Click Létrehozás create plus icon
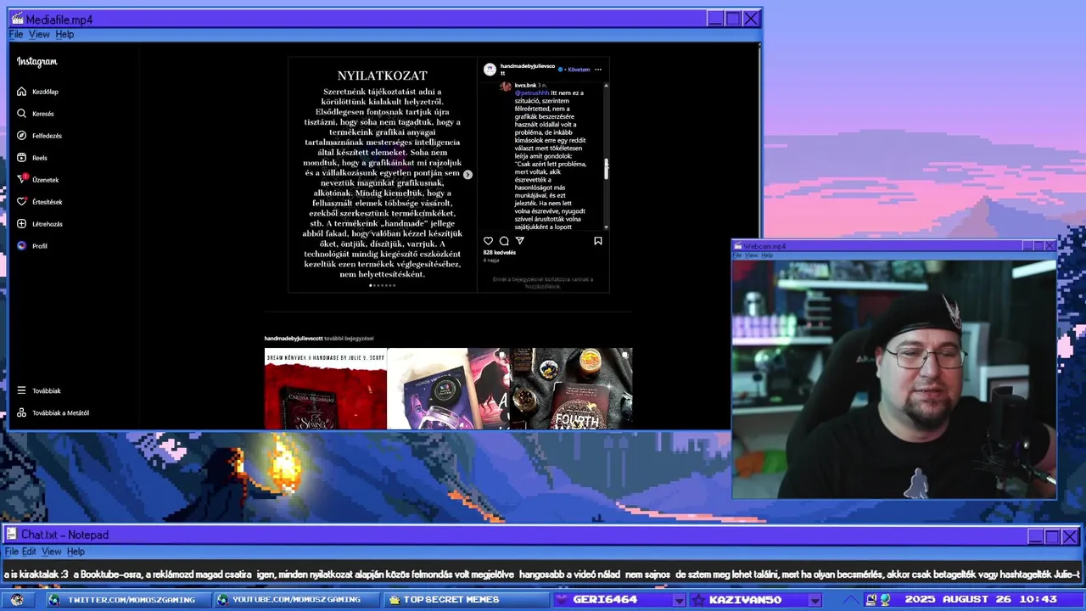1086x611 pixels. (x=22, y=224)
